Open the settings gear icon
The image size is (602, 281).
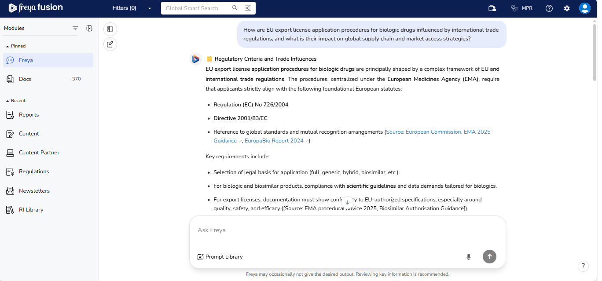tap(567, 8)
